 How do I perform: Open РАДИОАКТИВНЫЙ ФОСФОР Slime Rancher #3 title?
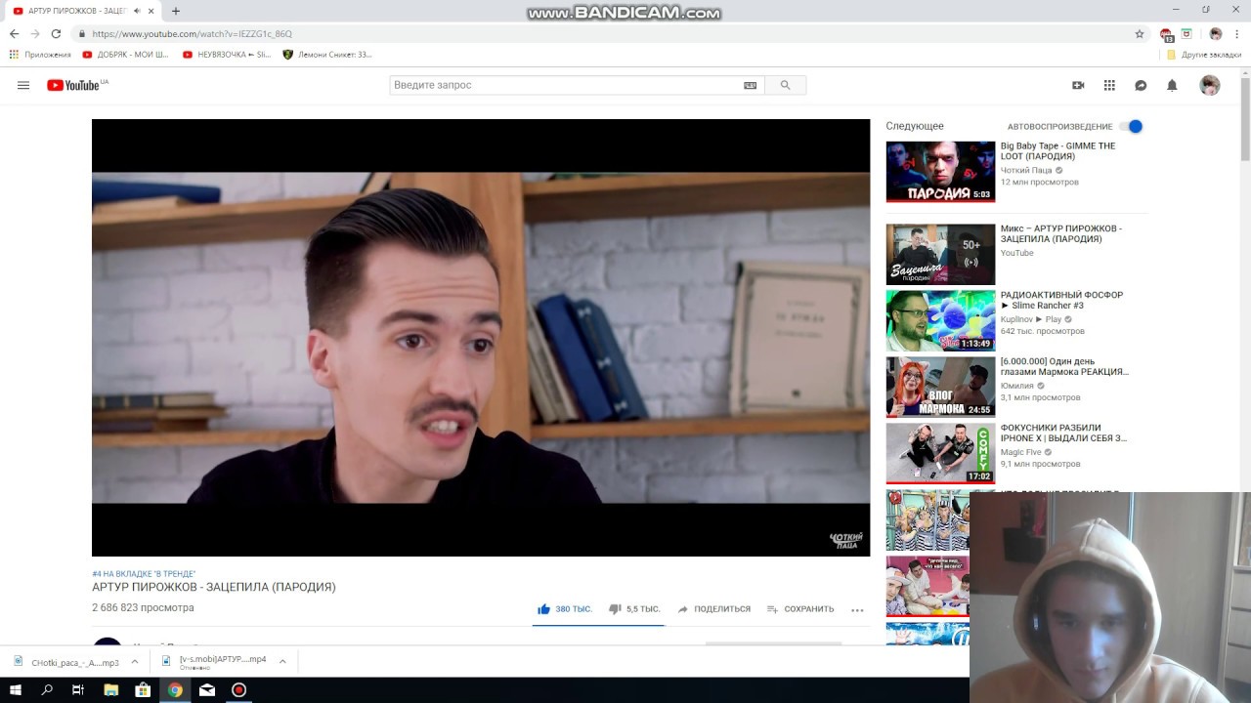point(1061,300)
